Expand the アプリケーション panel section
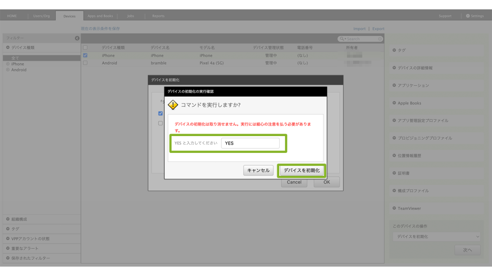The width and height of the screenshot is (492, 276). [x=413, y=85]
